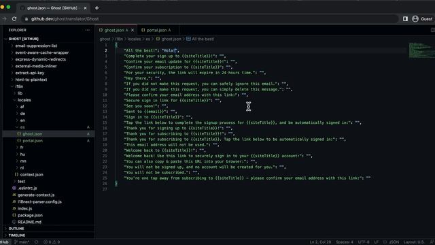
Task: Click the sync changes status bar icon
Action: [36, 242]
